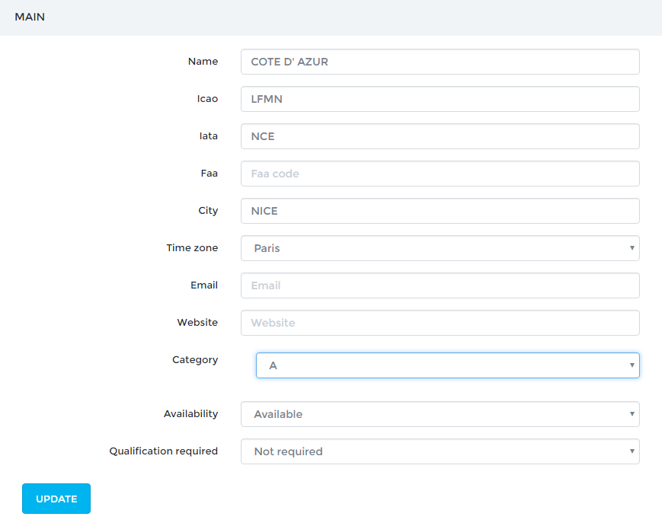The width and height of the screenshot is (662, 526).
Task: Click the 'Category' label text
Action: click(195, 360)
